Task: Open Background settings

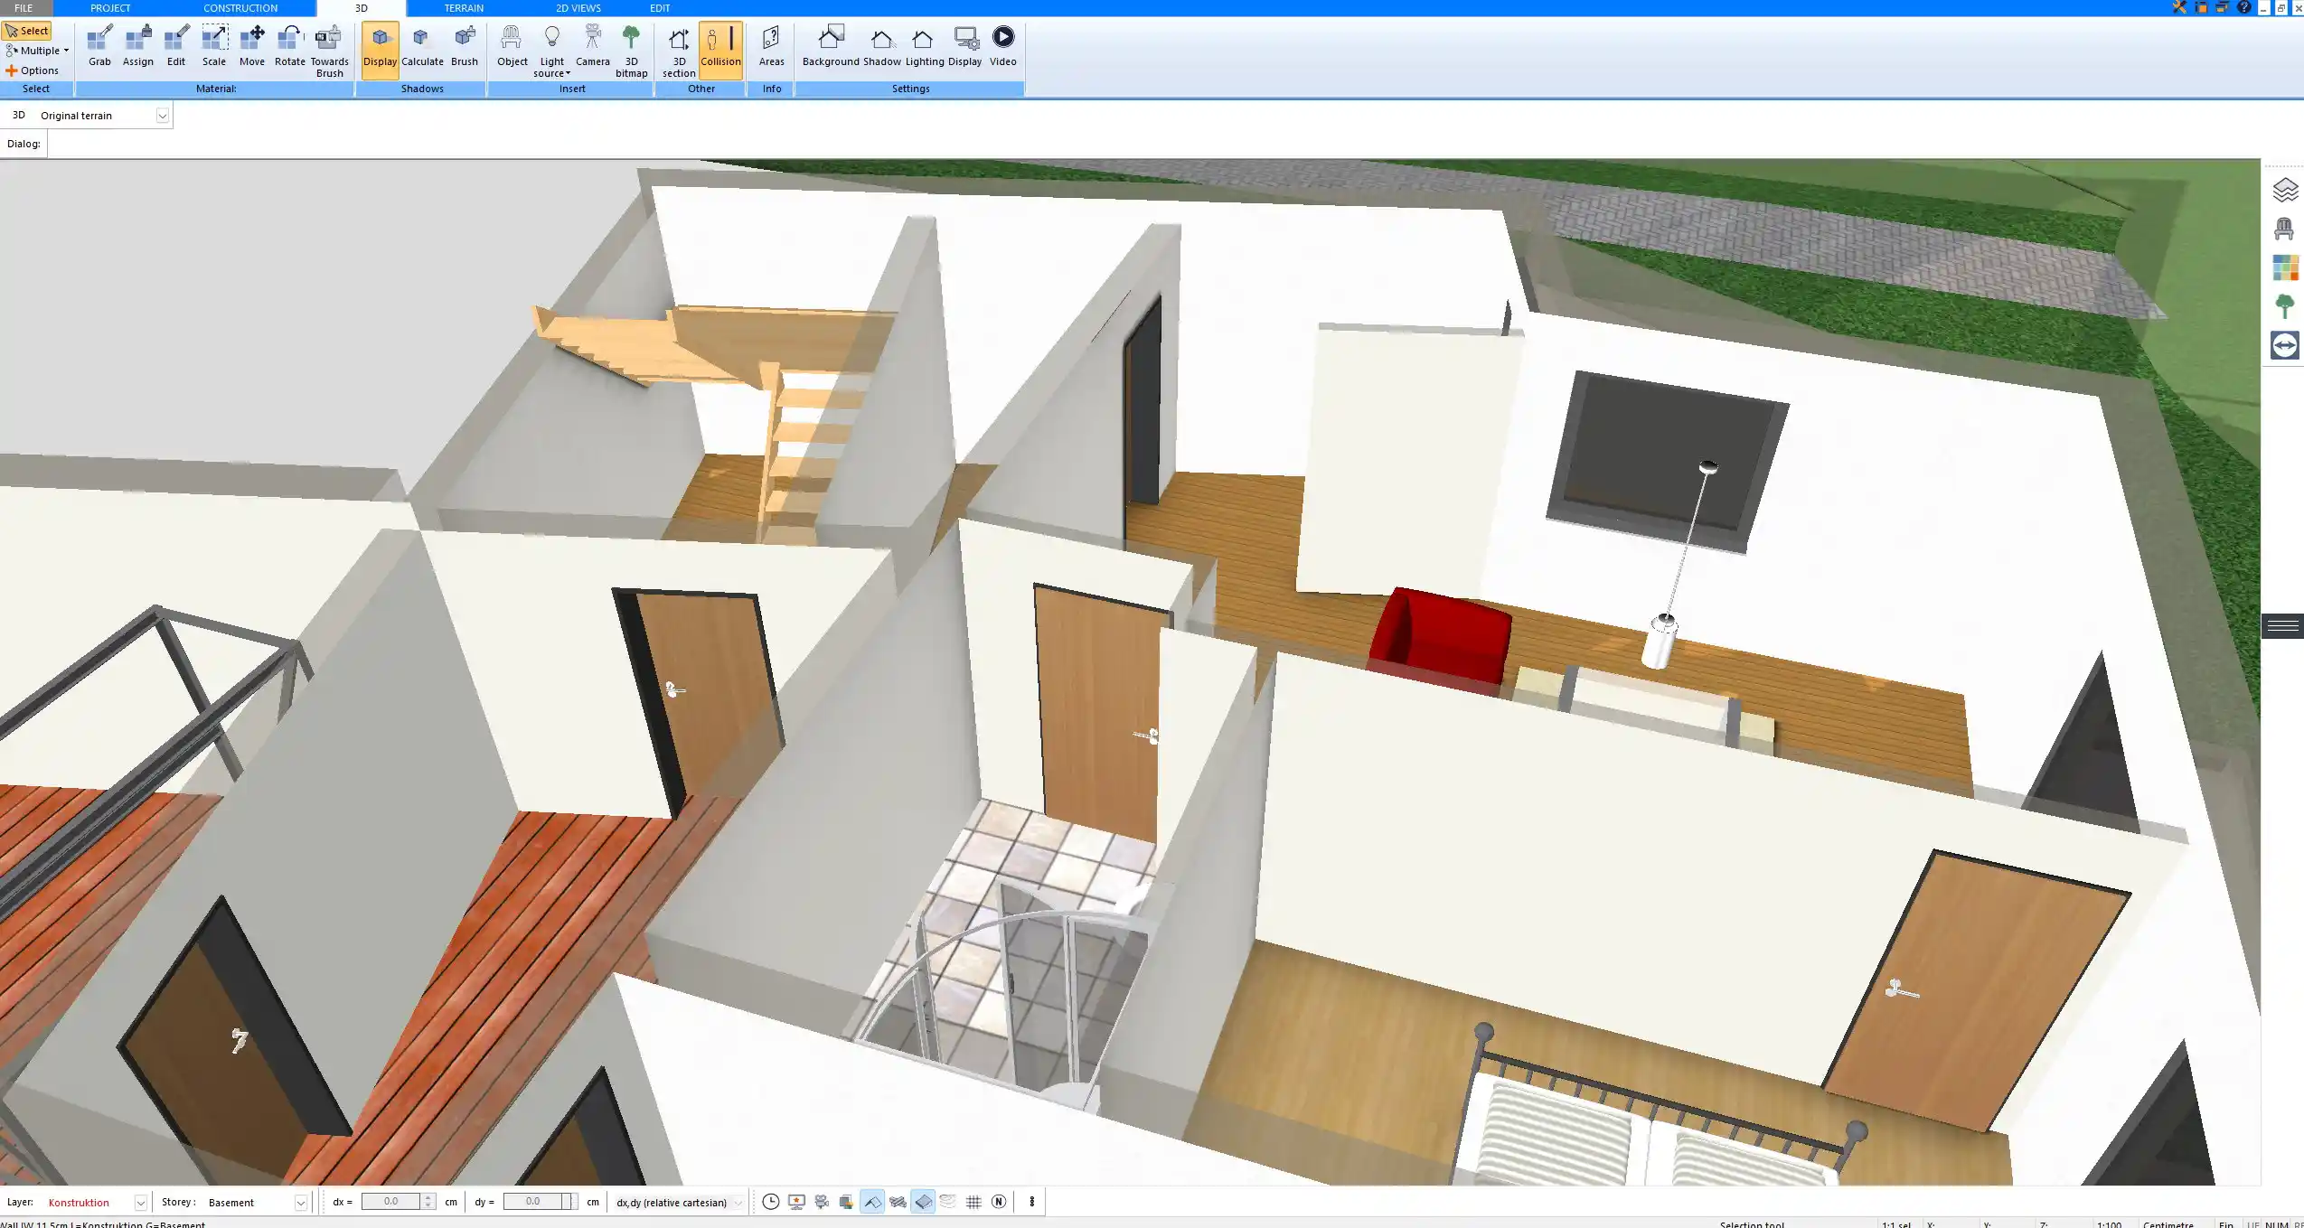Action: tap(831, 47)
